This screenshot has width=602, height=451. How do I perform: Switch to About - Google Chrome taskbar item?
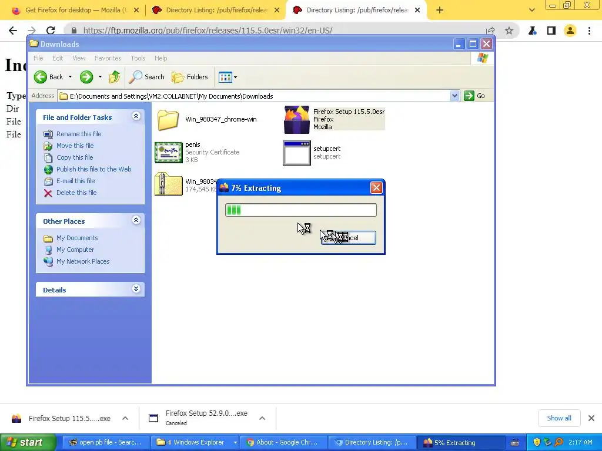[283, 443]
